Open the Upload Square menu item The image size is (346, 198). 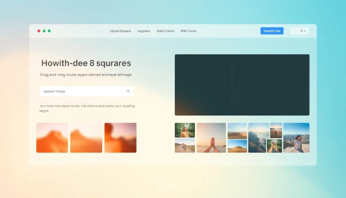(x=120, y=31)
